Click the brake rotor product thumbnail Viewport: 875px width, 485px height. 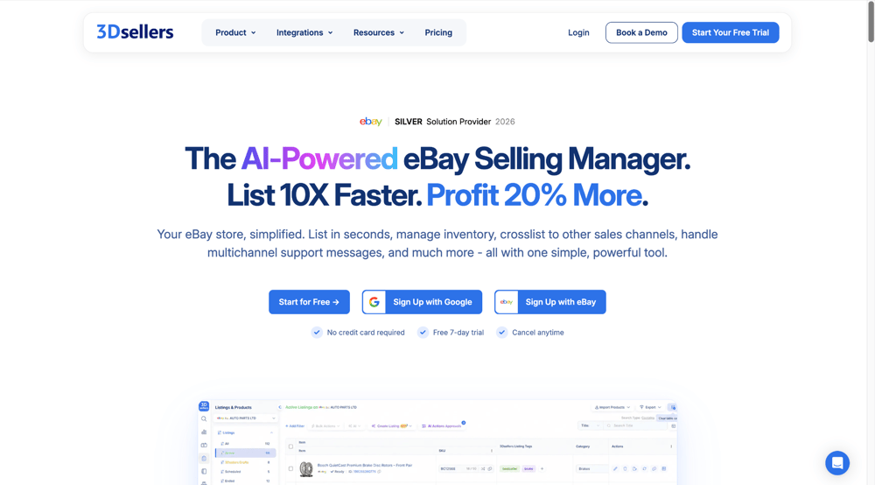306,469
